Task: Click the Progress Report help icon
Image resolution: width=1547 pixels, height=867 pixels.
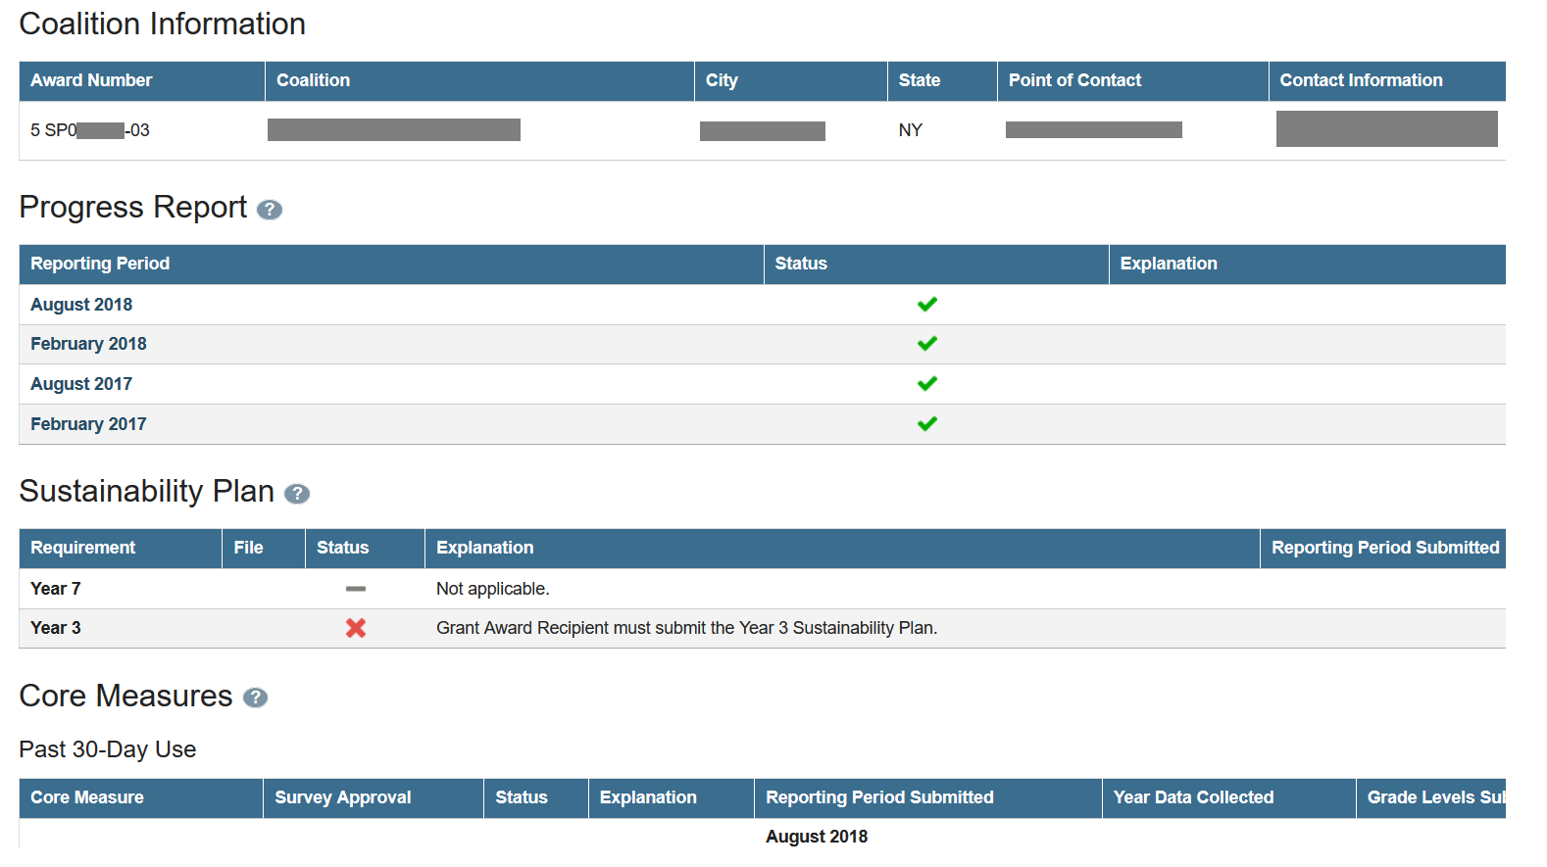Action: [270, 210]
